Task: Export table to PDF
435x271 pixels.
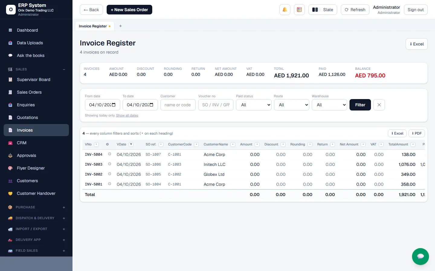Action: 417,133
